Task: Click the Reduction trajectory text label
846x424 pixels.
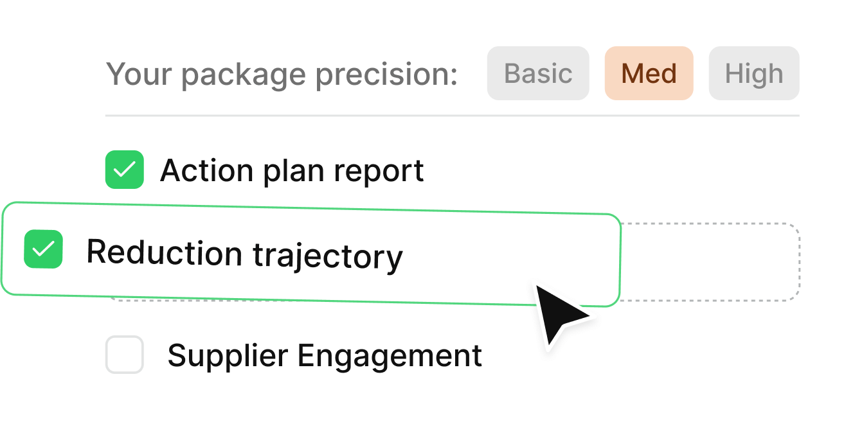Action: pos(244,254)
